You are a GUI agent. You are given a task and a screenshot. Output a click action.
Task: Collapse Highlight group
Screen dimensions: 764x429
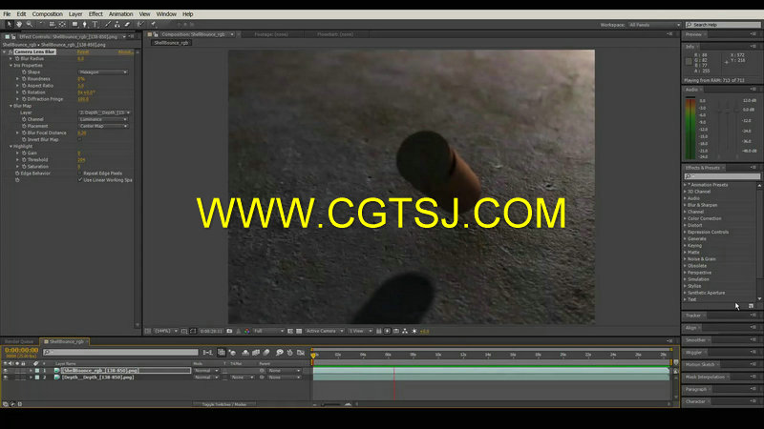tap(11, 147)
